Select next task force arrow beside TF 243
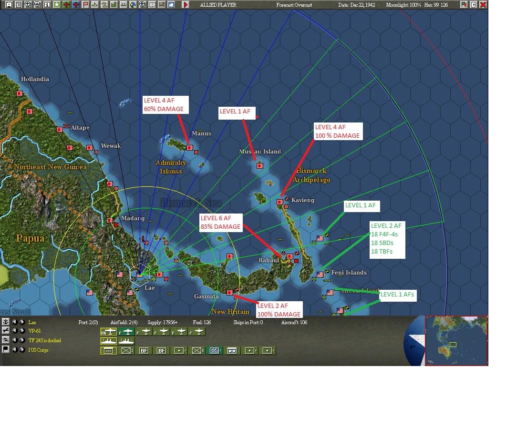This screenshot has width=506, height=428. coord(22,340)
